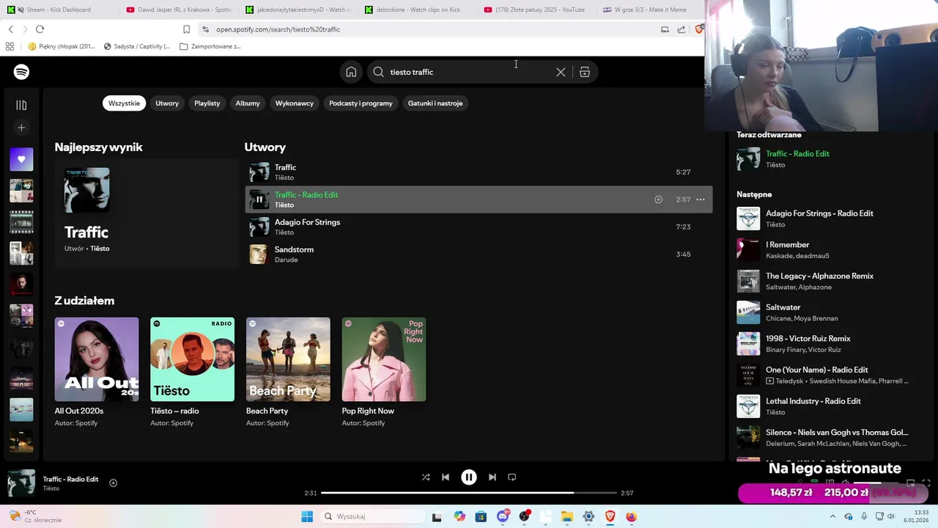
Task: Open the Browse icon next to search
Action: click(x=585, y=72)
